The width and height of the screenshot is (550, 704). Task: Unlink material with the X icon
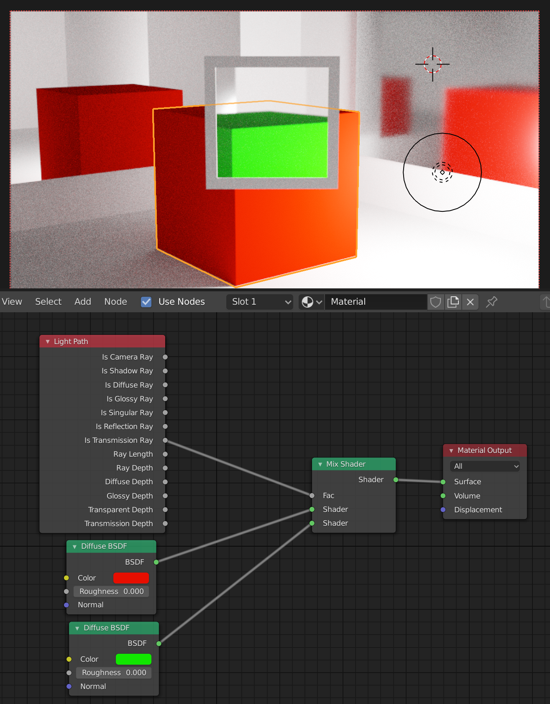[x=471, y=302]
